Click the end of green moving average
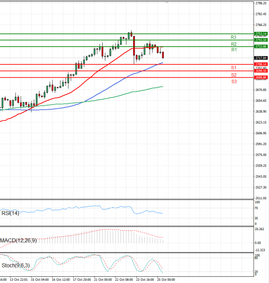The image size is (269, 283). [x=163, y=86]
